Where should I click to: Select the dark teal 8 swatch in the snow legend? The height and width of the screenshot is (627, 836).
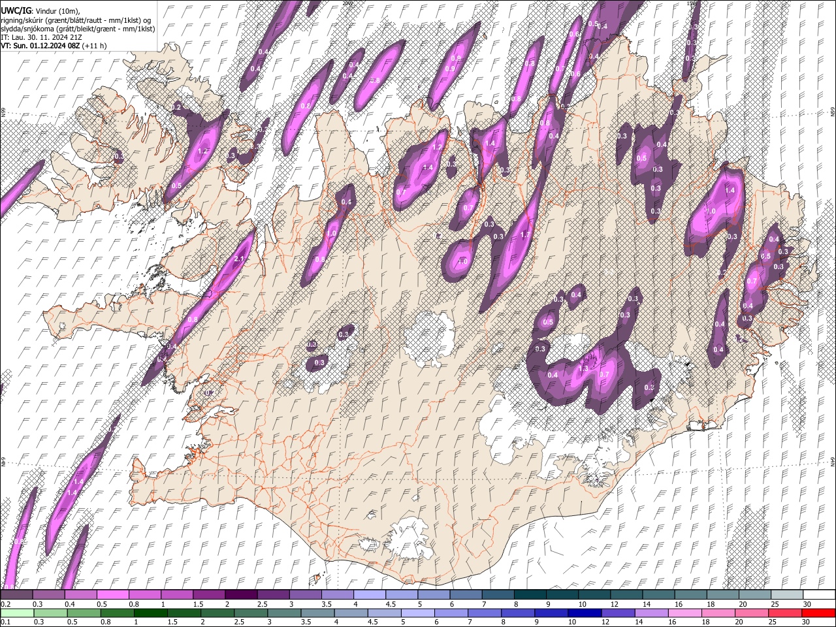(530, 594)
